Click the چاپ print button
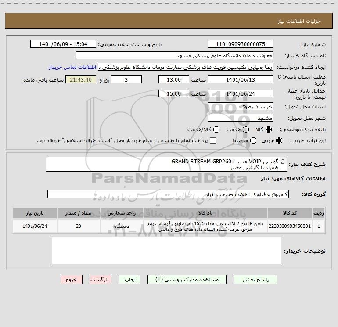Screen dimensions: 338x327 (129, 280)
